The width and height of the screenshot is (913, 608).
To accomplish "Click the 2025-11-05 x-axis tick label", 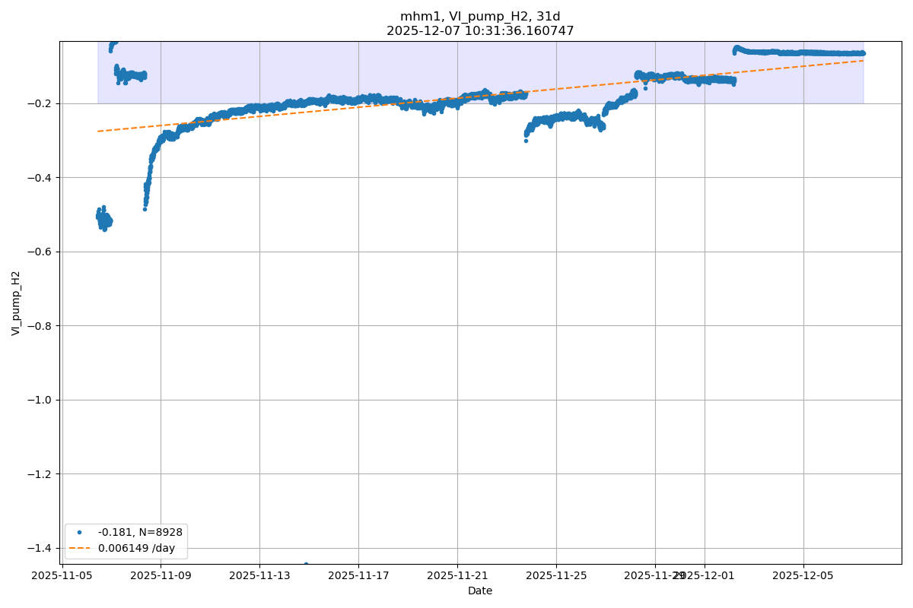I will pos(62,575).
